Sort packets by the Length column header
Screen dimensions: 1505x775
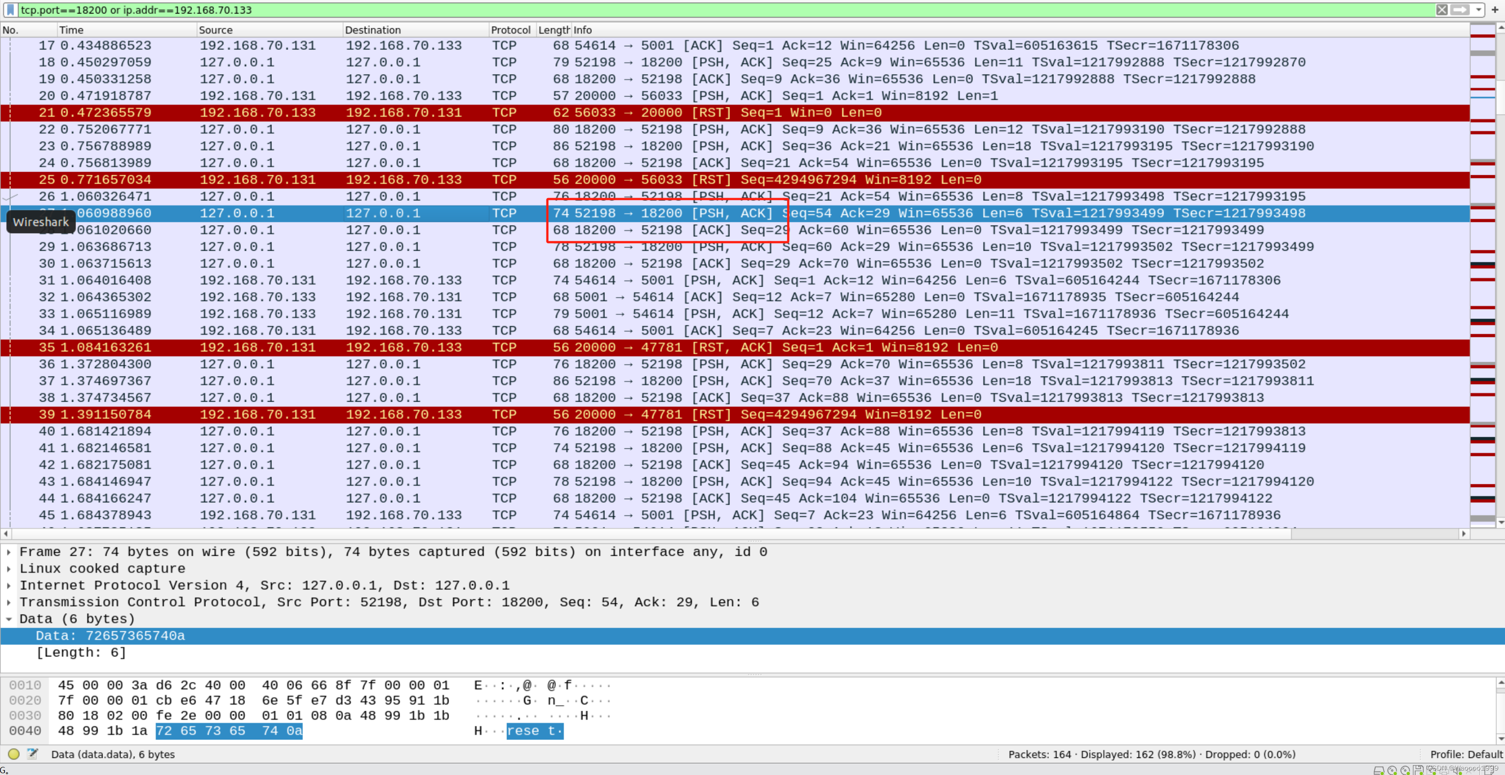coord(553,30)
